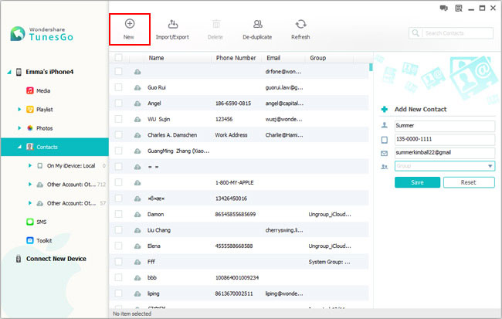Viewport: 502px width, 319px height.
Task: Sort by the Group column header
Action: point(318,58)
